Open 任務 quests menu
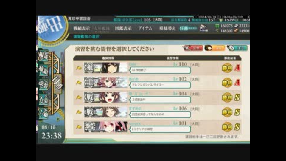The width and height of the screenshot is (286, 161). 188,28
